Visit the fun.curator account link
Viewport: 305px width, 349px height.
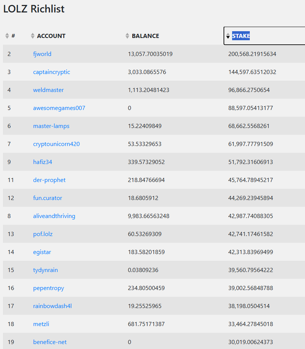tap(48, 198)
